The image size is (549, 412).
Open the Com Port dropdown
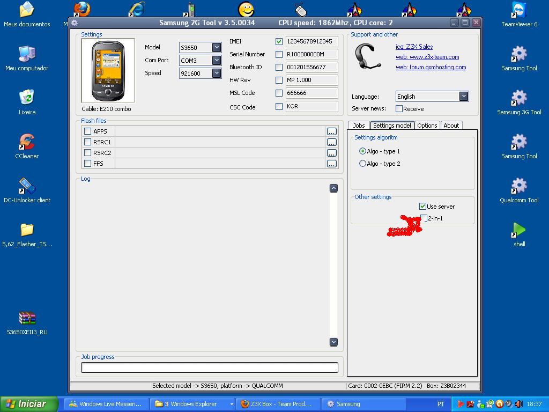point(217,60)
